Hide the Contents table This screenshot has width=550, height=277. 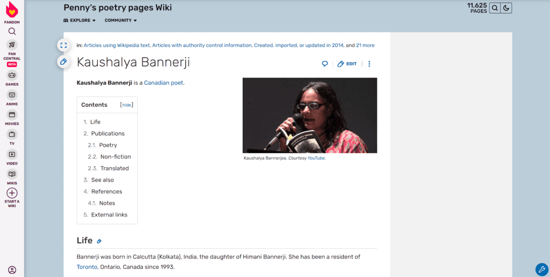point(127,105)
